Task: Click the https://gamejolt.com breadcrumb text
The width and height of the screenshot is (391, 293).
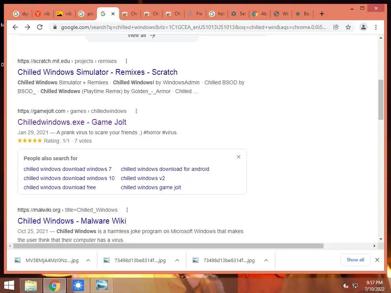Action: point(41,111)
